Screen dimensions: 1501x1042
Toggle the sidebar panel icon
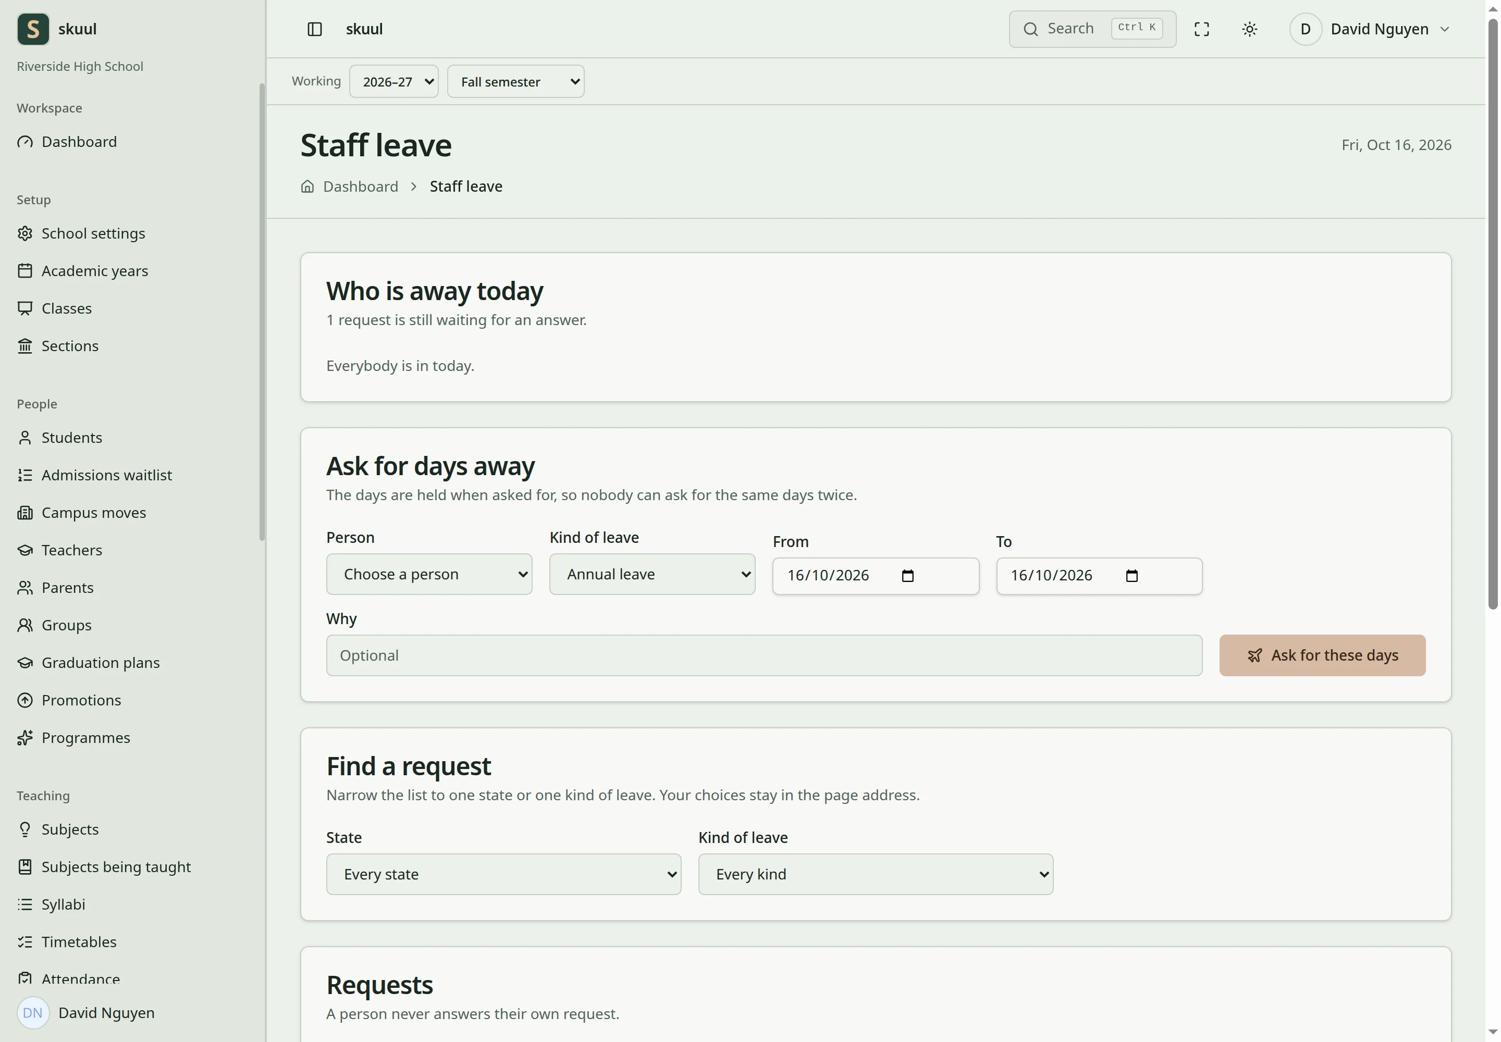(314, 29)
